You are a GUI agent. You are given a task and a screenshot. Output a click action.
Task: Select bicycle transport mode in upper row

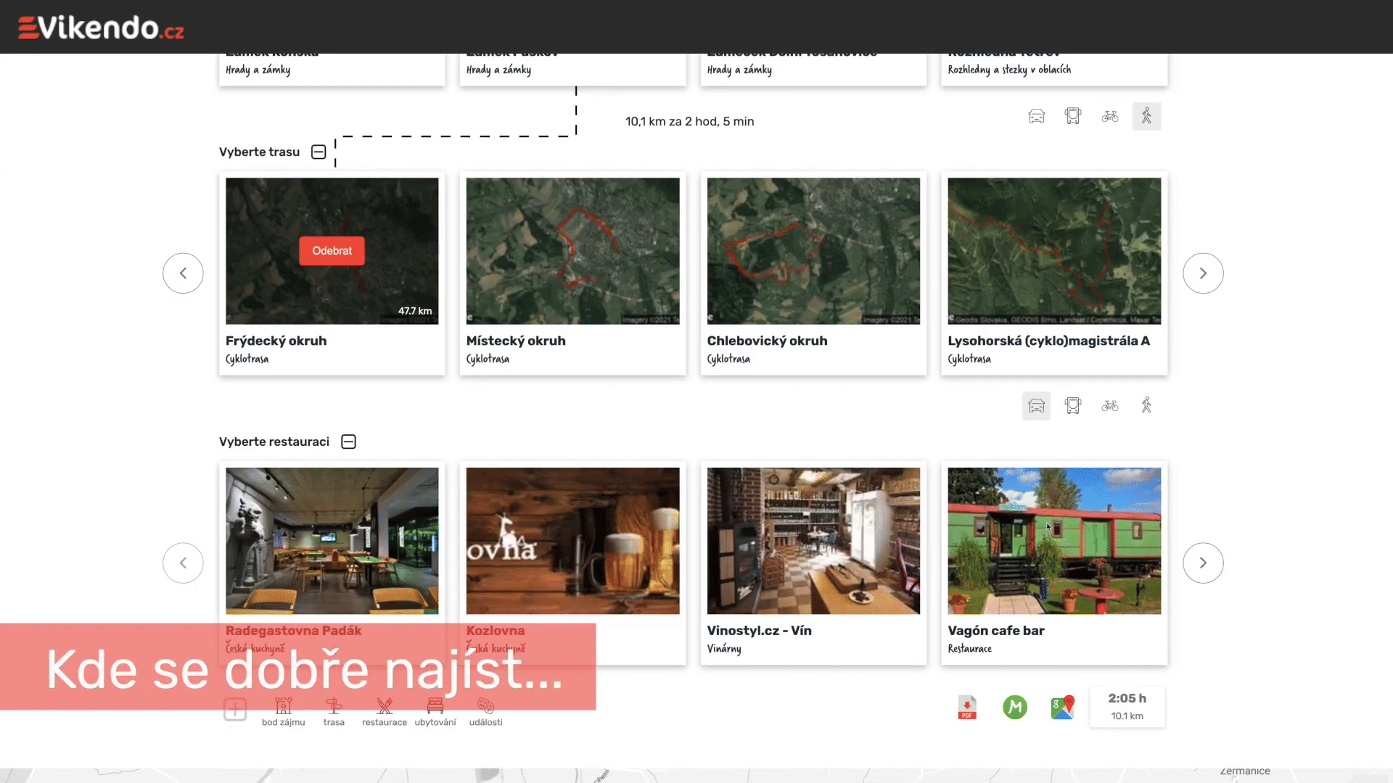tap(1109, 116)
